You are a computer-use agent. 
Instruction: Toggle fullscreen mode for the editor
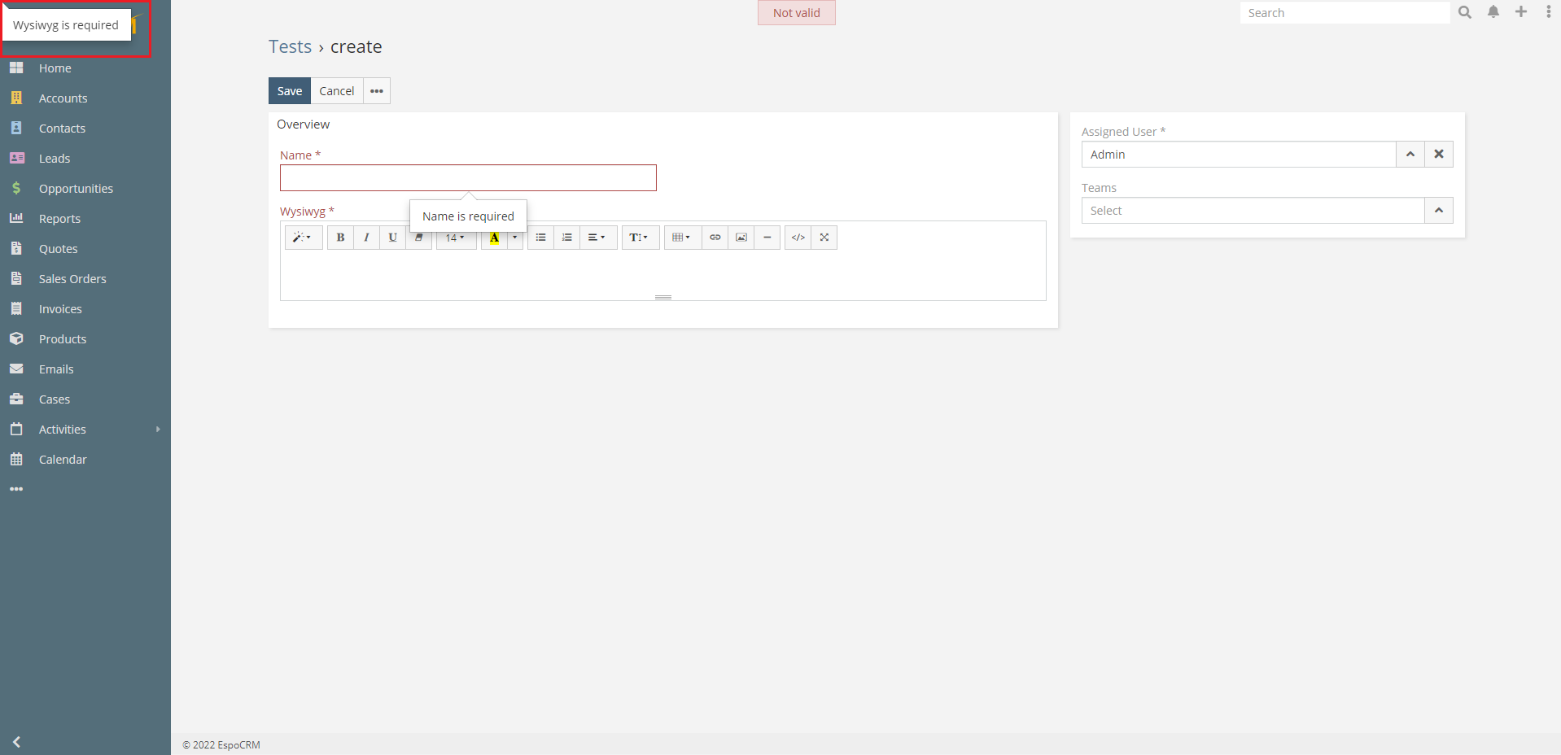824,238
